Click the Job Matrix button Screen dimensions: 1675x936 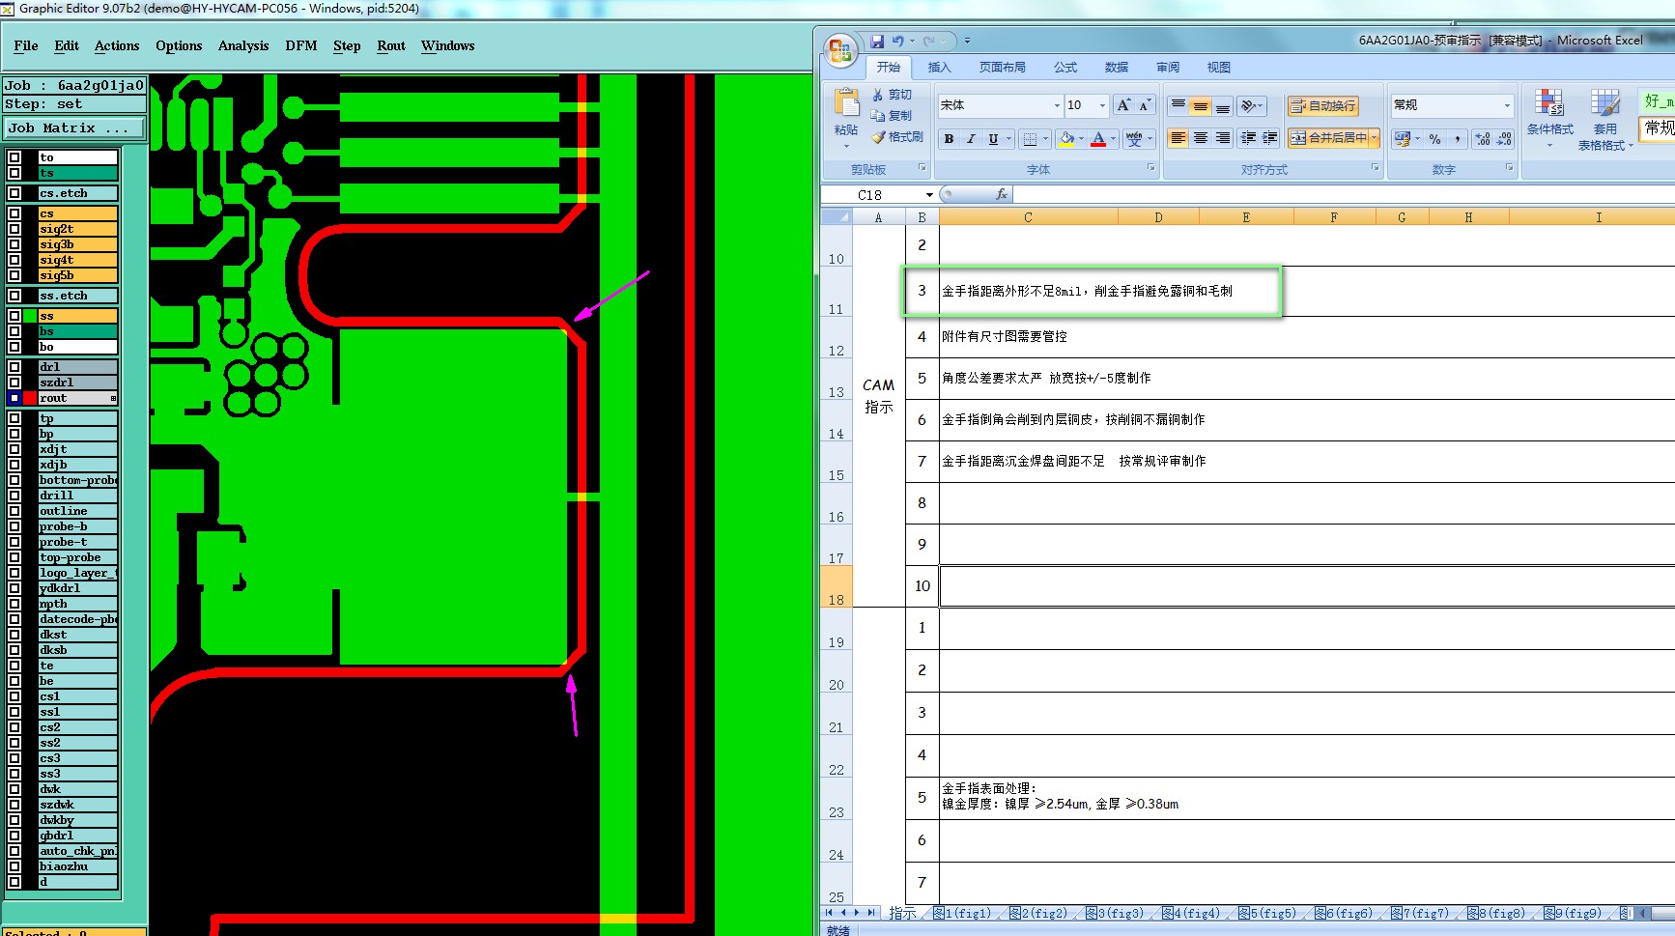[74, 128]
